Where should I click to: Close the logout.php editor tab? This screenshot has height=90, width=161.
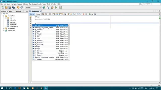click(41, 11)
